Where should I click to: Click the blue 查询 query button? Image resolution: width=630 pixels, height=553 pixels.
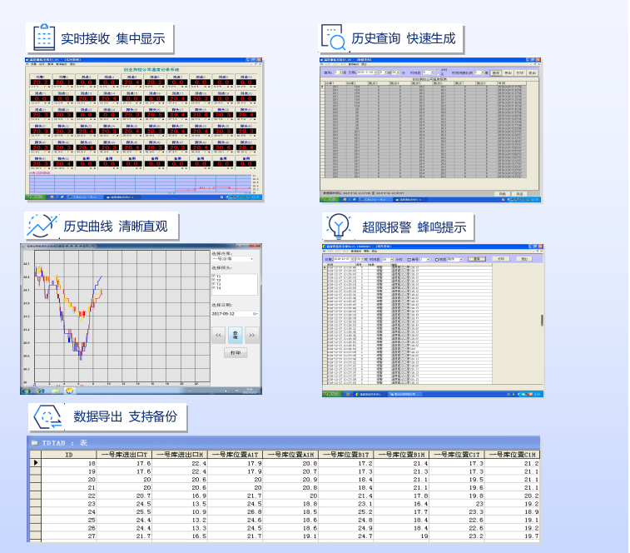[x=234, y=335]
